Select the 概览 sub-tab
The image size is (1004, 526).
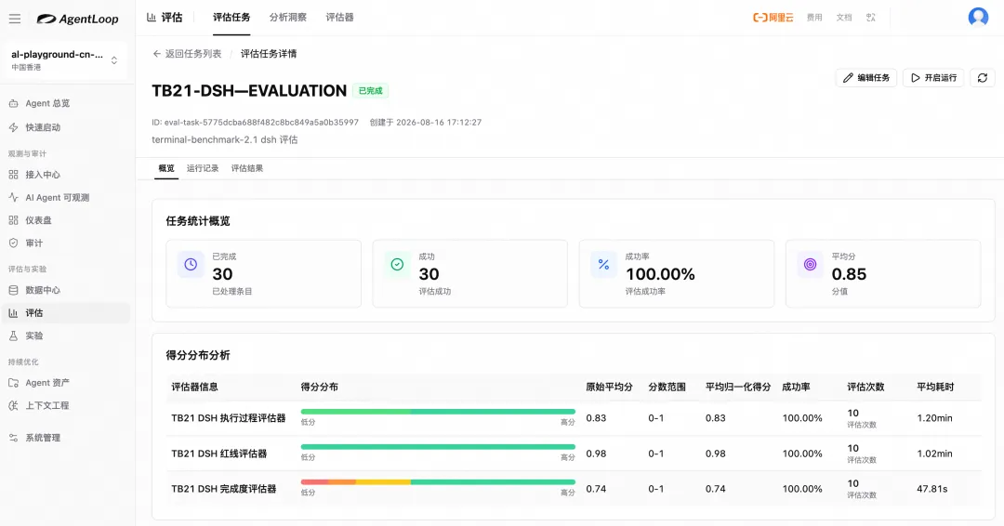point(166,168)
